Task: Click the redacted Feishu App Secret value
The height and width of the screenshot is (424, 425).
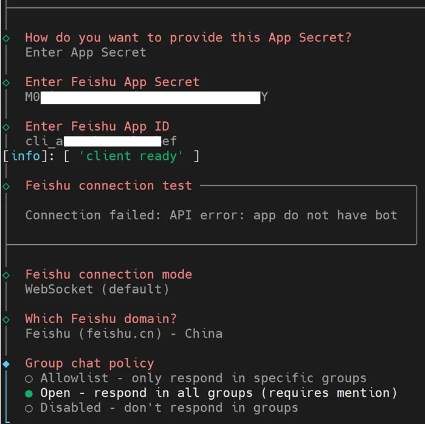Action: (147, 97)
